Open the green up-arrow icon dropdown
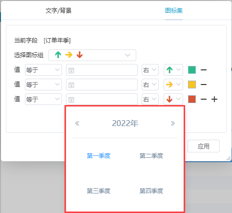This screenshot has width=232, height=213. (173, 70)
